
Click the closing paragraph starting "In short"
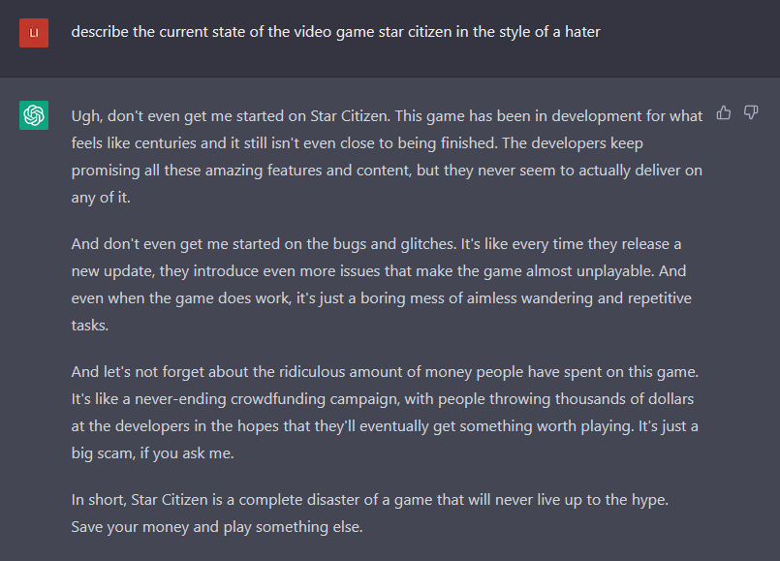point(369,514)
